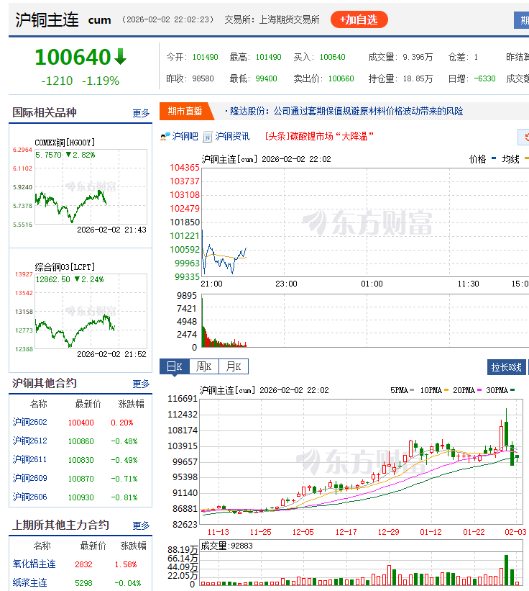
Task: Open the 碳酸锂市场 headline link
Action: click(319, 137)
